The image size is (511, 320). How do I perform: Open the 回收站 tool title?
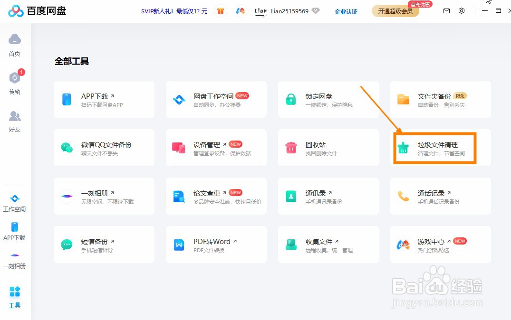coord(316,145)
